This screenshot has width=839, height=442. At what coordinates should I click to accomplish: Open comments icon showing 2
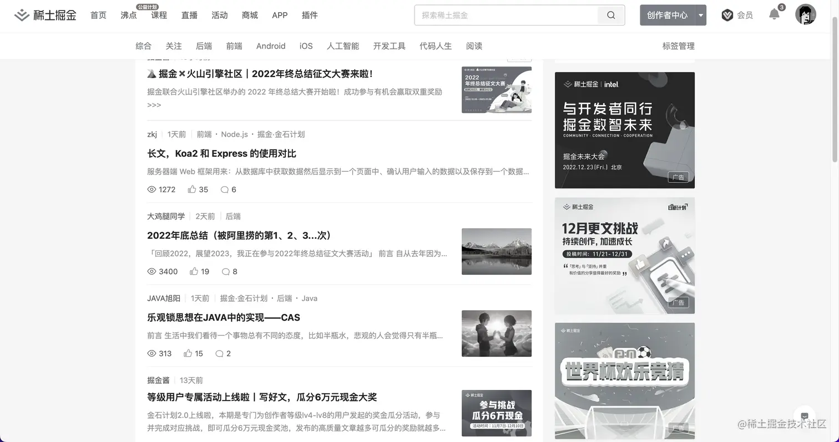pos(220,353)
